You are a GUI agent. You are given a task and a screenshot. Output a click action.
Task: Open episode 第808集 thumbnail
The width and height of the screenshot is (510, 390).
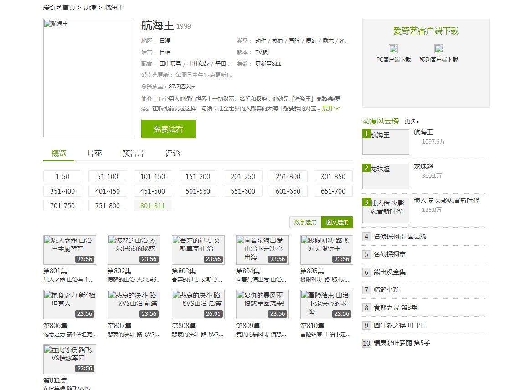(x=198, y=304)
